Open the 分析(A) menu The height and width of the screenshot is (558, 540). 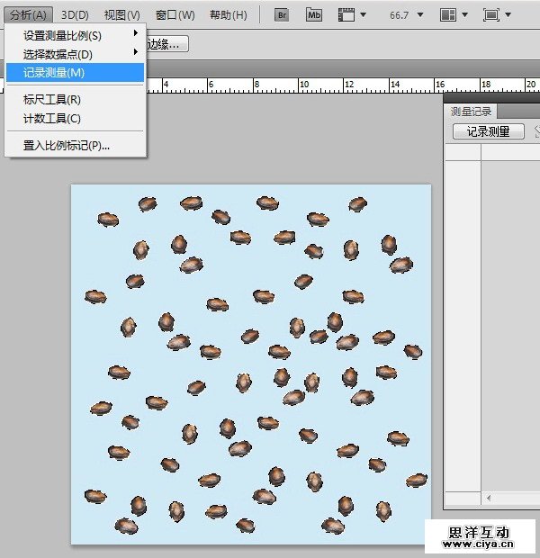coord(29,15)
